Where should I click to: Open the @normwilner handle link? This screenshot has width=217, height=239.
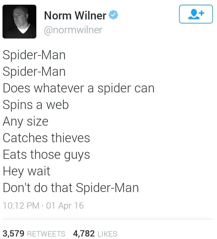pos(73,30)
